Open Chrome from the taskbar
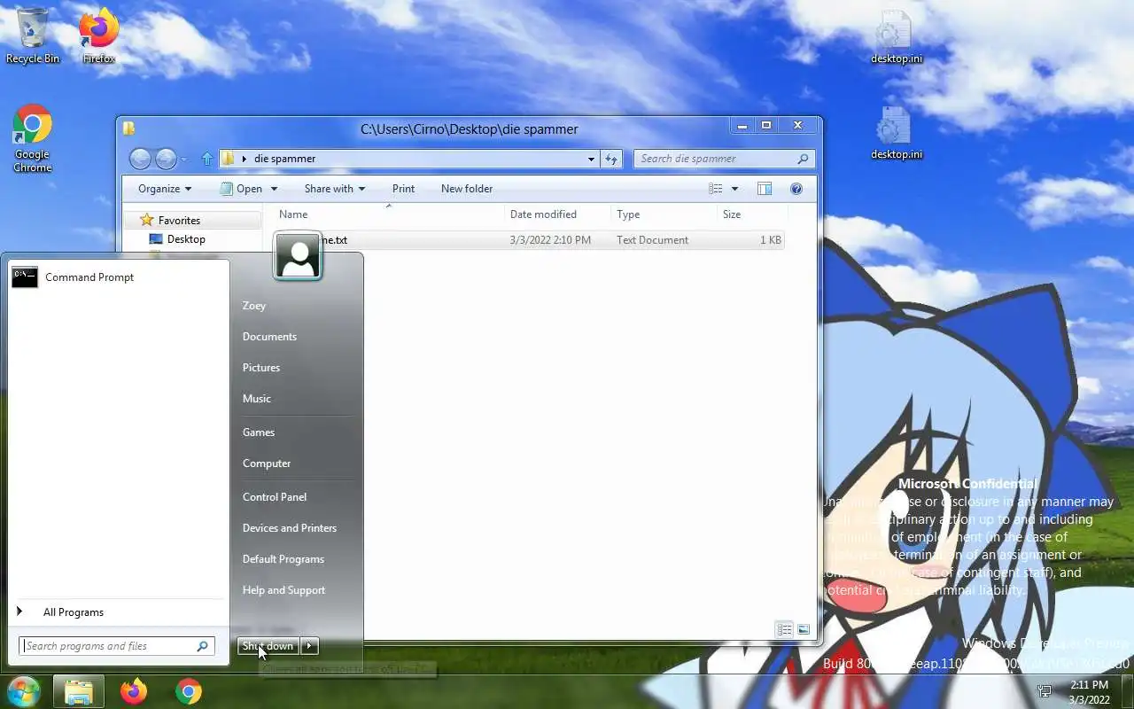Screen dimensions: 1134x709 click(188, 691)
